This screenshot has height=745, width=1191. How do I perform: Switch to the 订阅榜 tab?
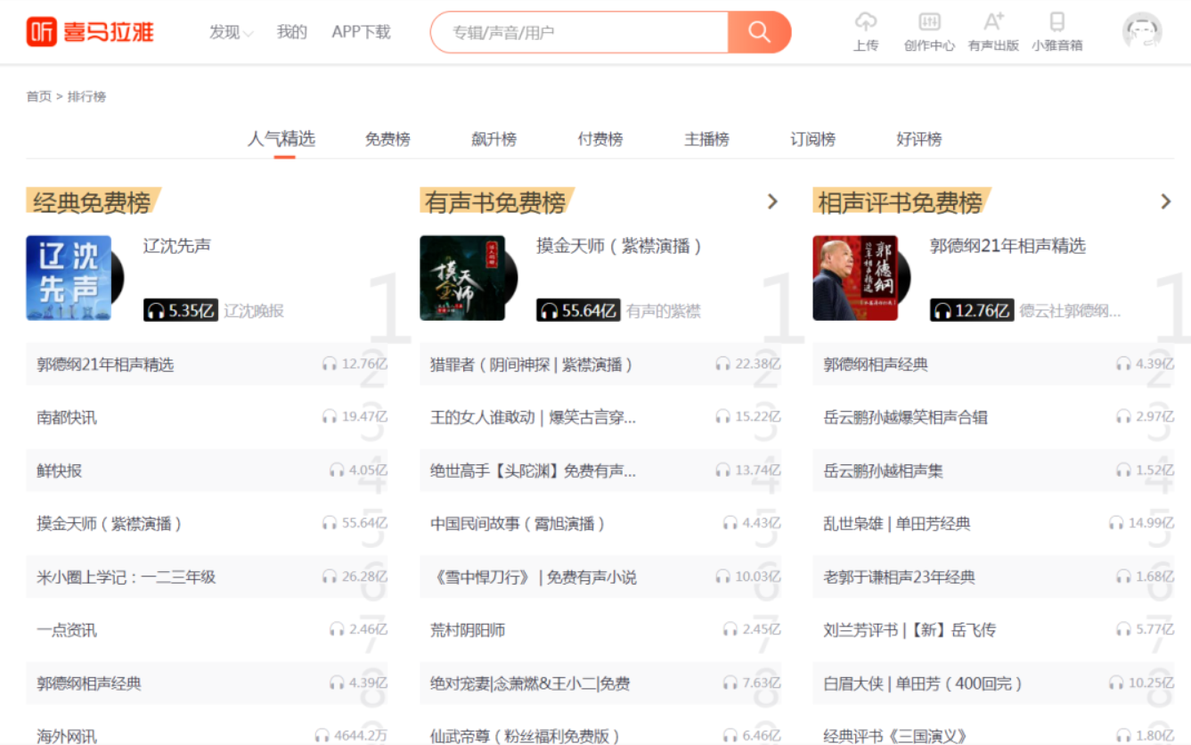pos(812,139)
